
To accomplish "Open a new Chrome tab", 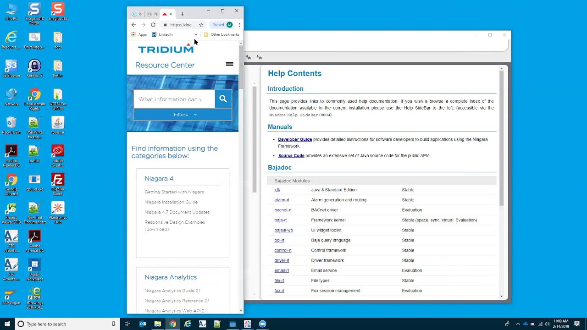I will click(182, 14).
